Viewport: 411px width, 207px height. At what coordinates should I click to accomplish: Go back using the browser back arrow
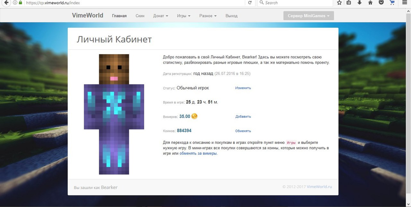(x=6, y=3)
